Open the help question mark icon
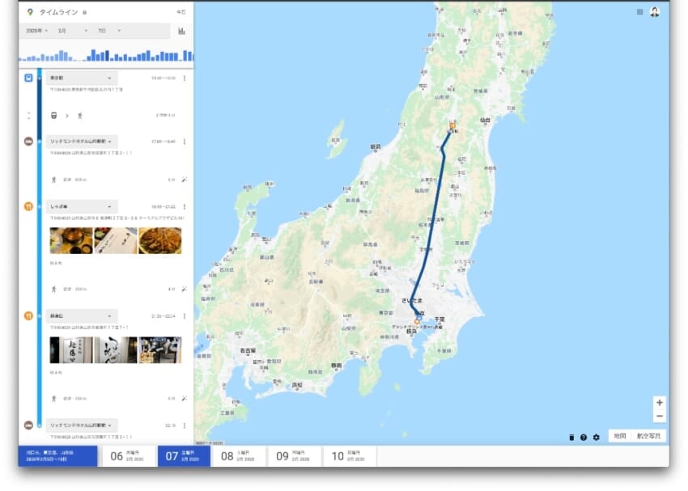Viewport: 688px width, 491px height. [584, 437]
